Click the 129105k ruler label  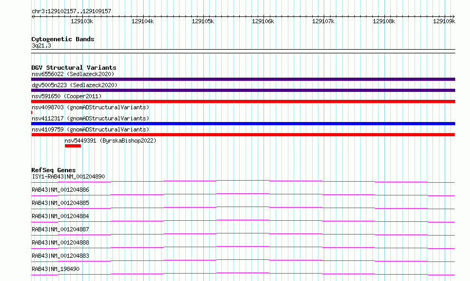pos(203,21)
